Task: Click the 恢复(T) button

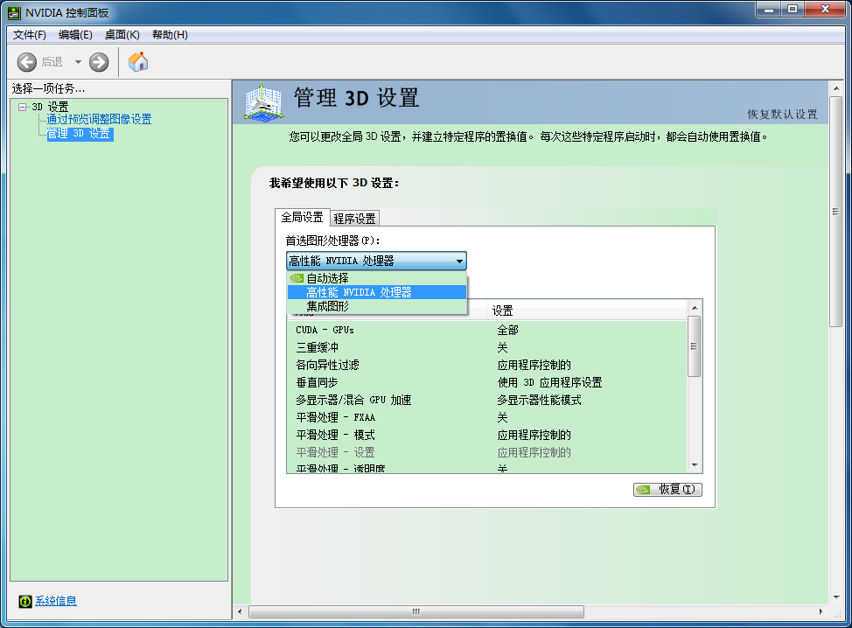Action: (x=667, y=490)
